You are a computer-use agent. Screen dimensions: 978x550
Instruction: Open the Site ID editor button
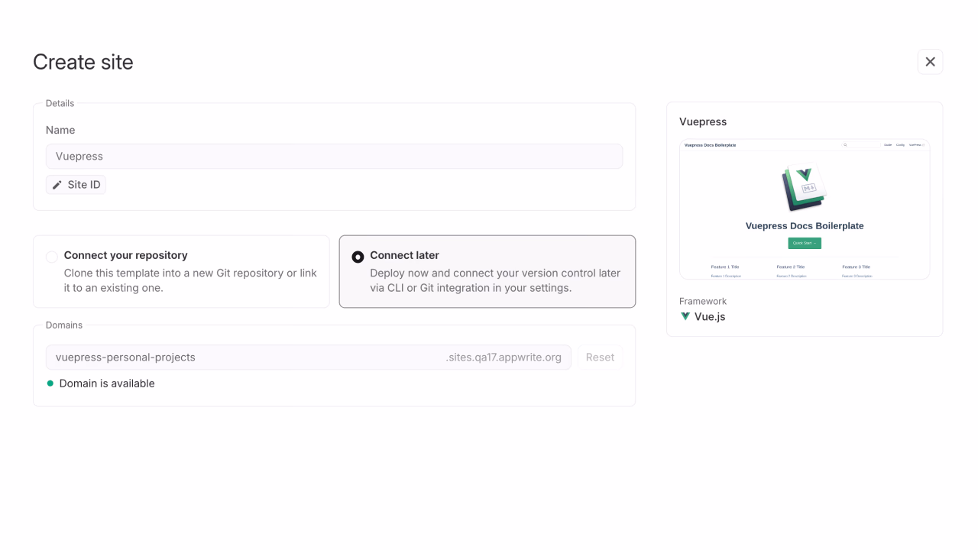pos(76,185)
